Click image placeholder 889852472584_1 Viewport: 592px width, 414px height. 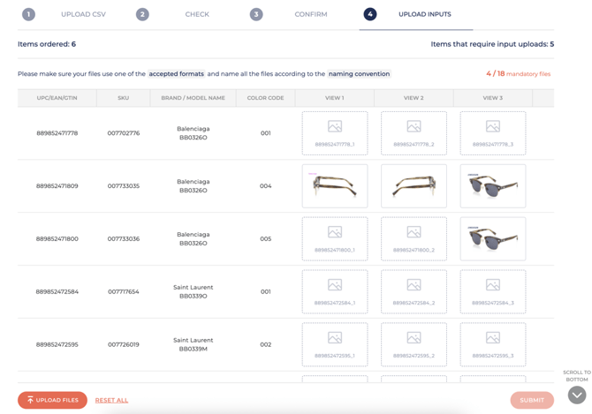[x=334, y=292]
